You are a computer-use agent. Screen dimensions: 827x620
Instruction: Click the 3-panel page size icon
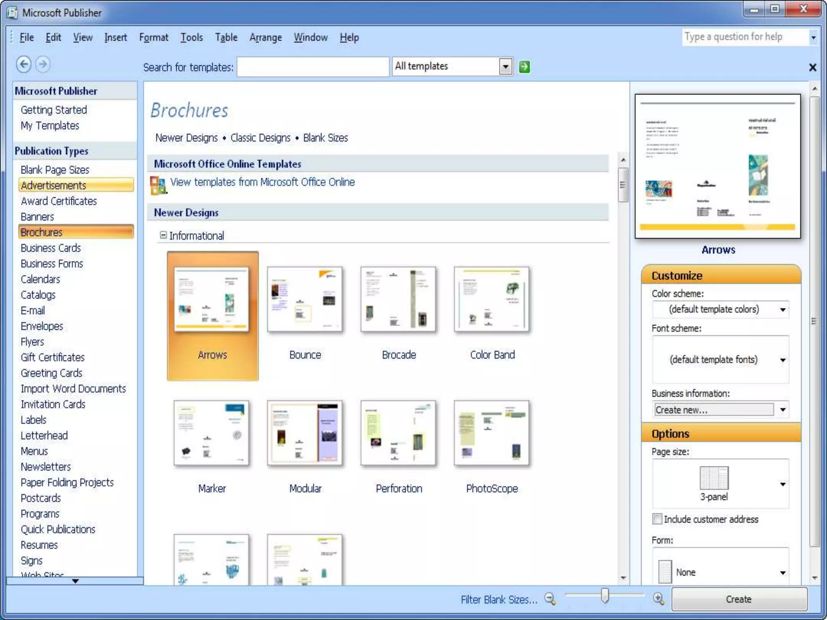tap(714, 478)
